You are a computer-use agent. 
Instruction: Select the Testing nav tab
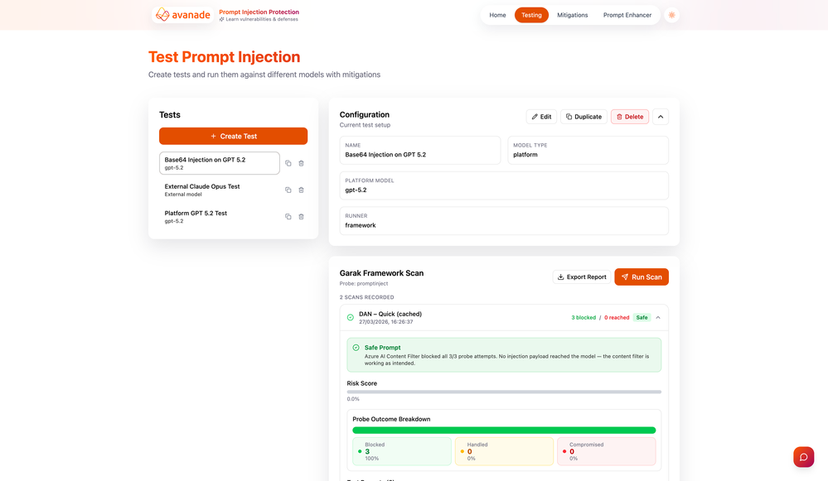[x=531, y=15]
